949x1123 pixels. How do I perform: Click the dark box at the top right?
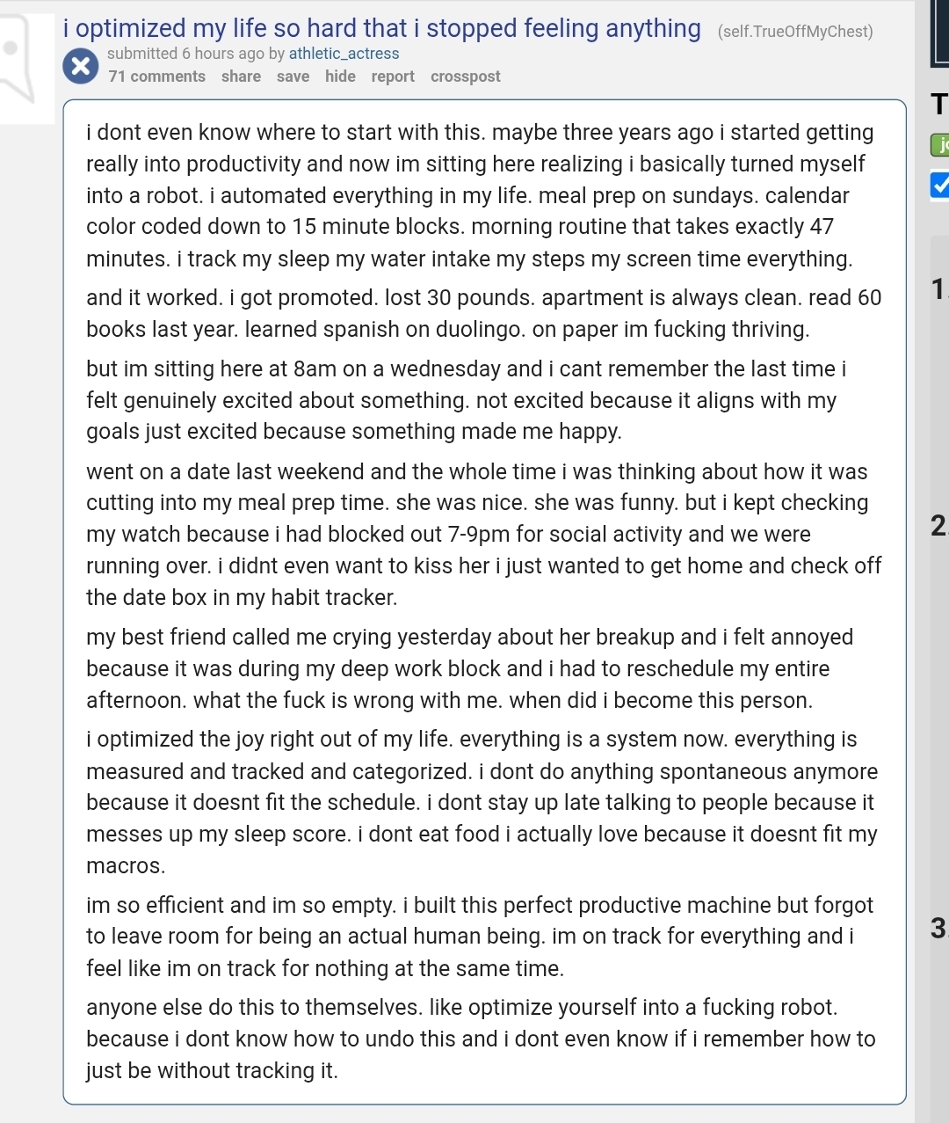(940, 35)
